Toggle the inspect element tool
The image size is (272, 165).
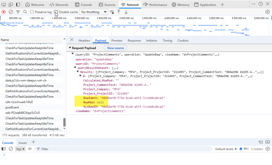click(4, 5)
